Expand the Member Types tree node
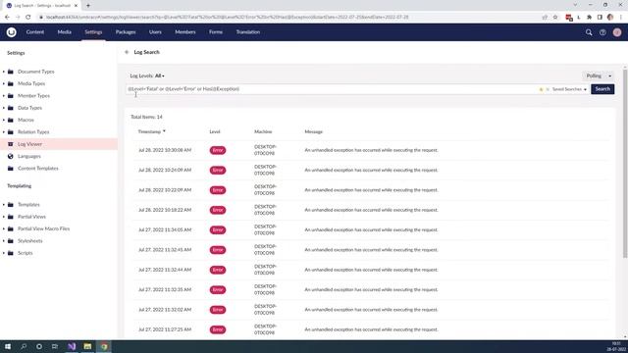 tap(4, 96)
